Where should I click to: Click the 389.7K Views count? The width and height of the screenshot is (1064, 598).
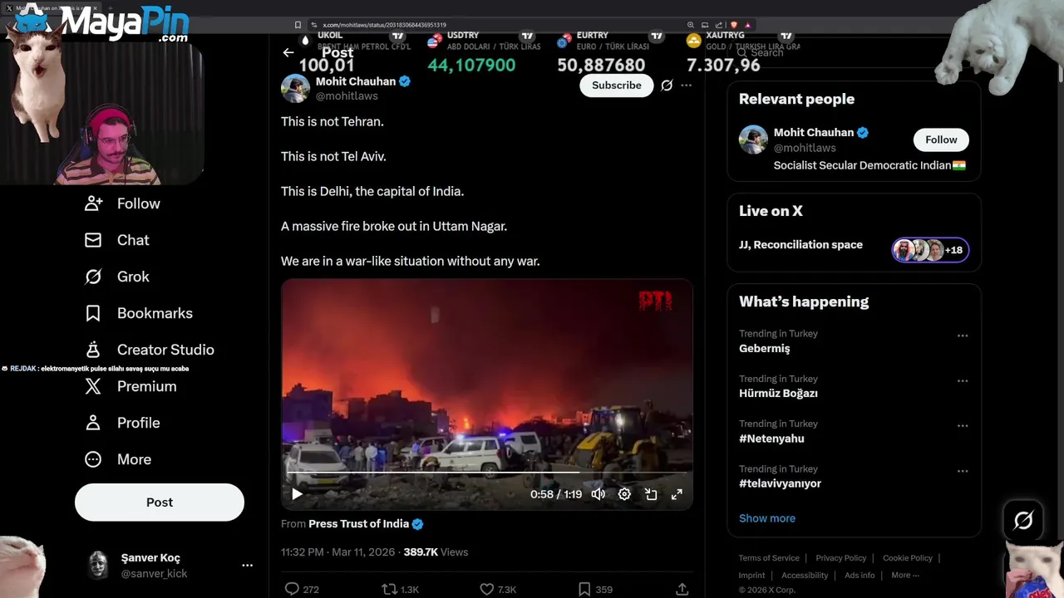[x=436, y=552]
